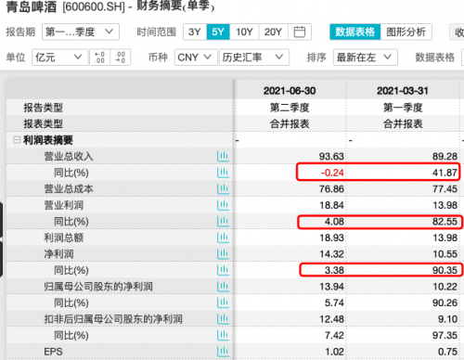Click the 97.35 growth value
464x360 pixels.
click(x=445, y=335)
